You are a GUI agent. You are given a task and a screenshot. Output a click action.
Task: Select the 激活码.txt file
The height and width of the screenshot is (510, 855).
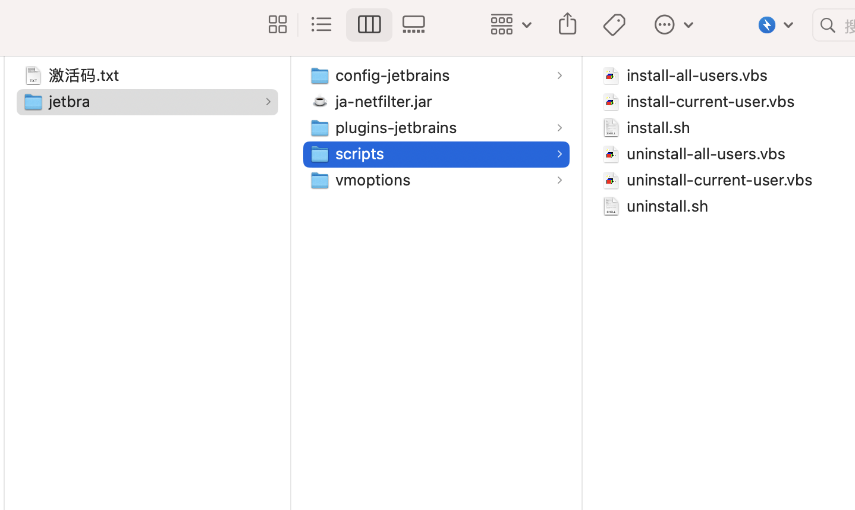click(x=84, y=75)
